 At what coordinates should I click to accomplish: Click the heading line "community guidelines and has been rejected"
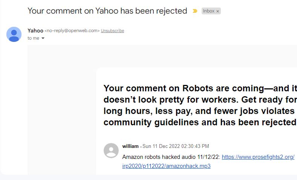[x=200, y=122]
